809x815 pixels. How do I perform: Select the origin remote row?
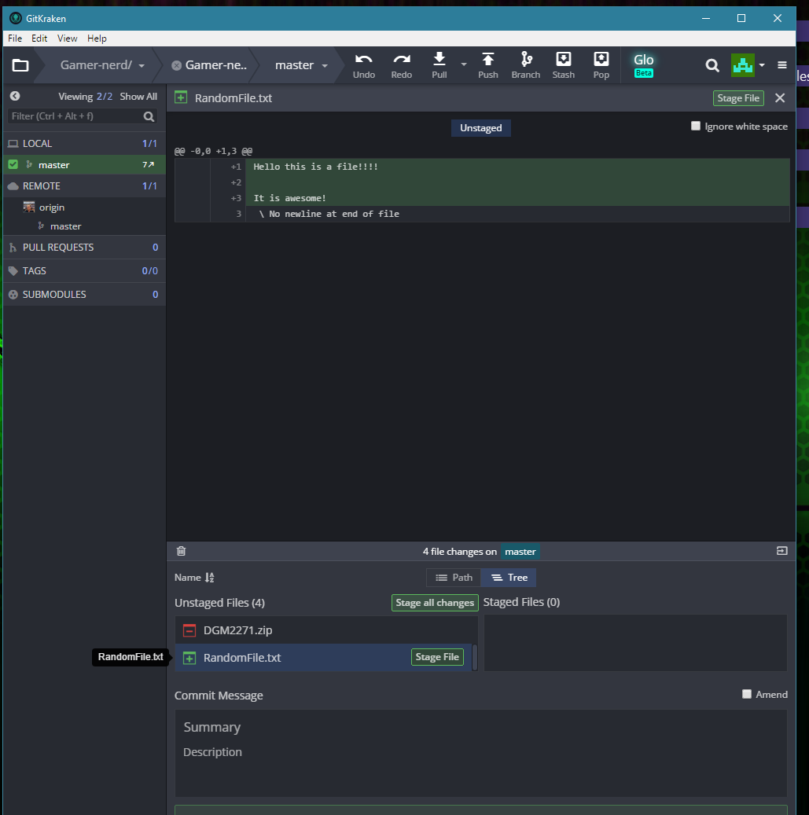click(x=84, y=207)
